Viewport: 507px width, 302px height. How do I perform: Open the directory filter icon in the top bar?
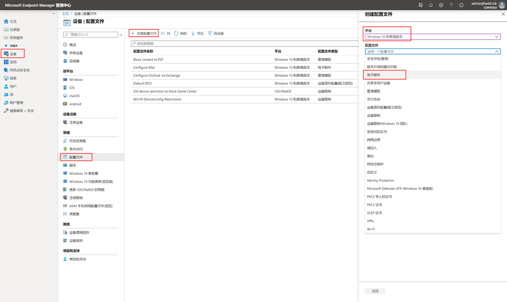click(x=421, y=5)
